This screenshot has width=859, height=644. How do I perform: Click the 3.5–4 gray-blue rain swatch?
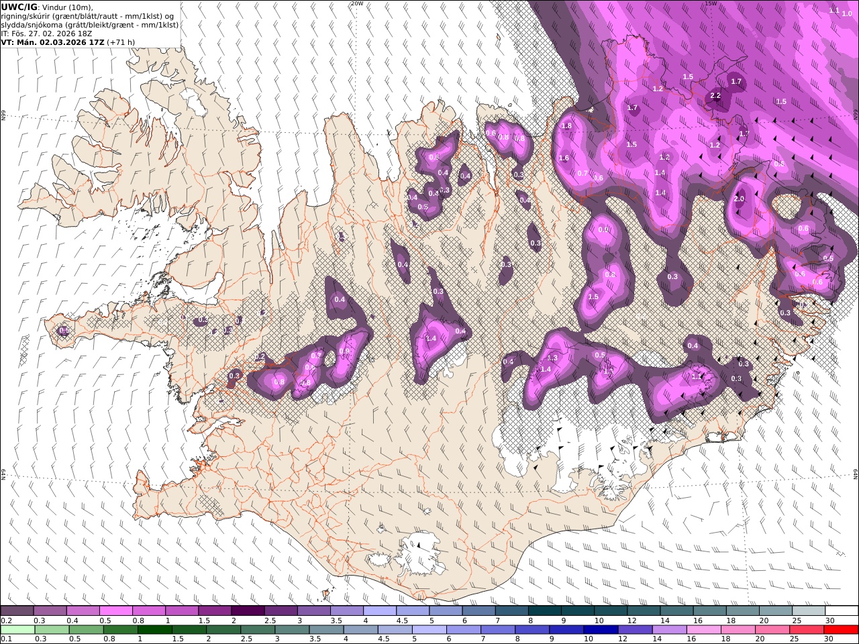pos(326,630)
